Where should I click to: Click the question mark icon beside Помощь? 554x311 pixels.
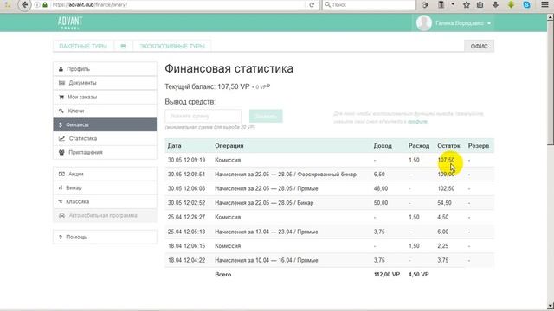point(61,237)
